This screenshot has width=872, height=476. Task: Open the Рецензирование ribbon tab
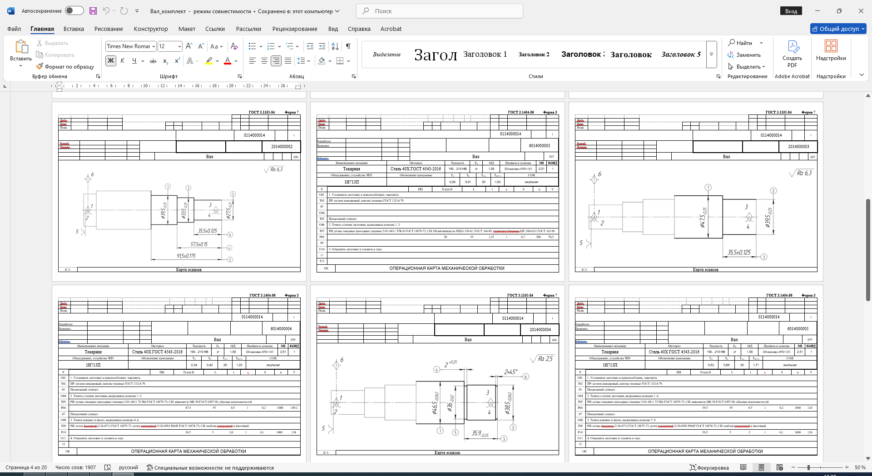tap(295, 29)
